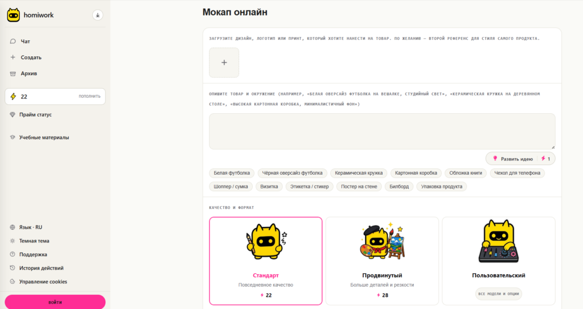Click the cookie icon for Управление cookies

[13, 282]
